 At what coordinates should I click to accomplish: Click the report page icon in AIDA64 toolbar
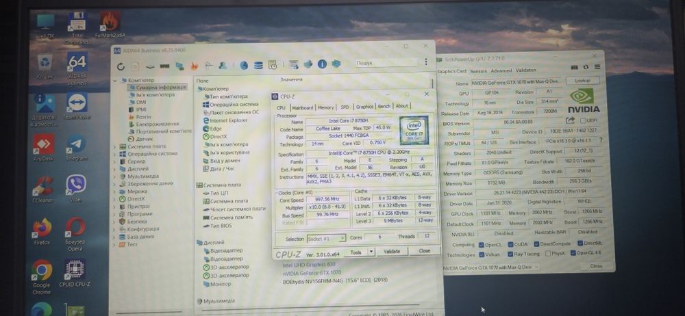click(x=136, y=66)
